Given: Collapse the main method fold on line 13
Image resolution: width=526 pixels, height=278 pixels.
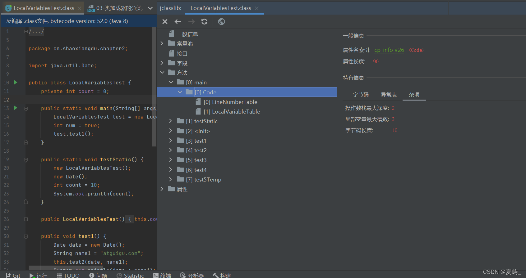Looking at the screenshot, I should pyautogui.click(x=26, y=109).
